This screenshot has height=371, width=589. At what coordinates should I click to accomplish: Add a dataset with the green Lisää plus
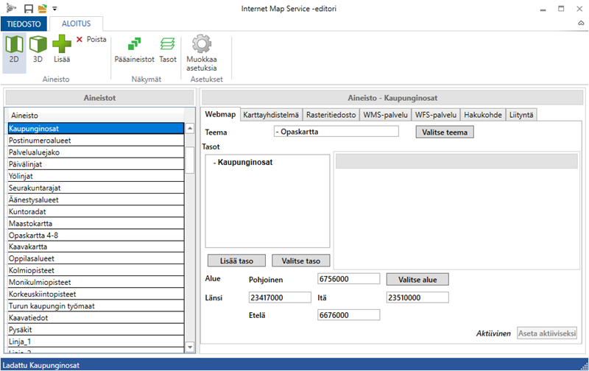click(x=62, y=49)
